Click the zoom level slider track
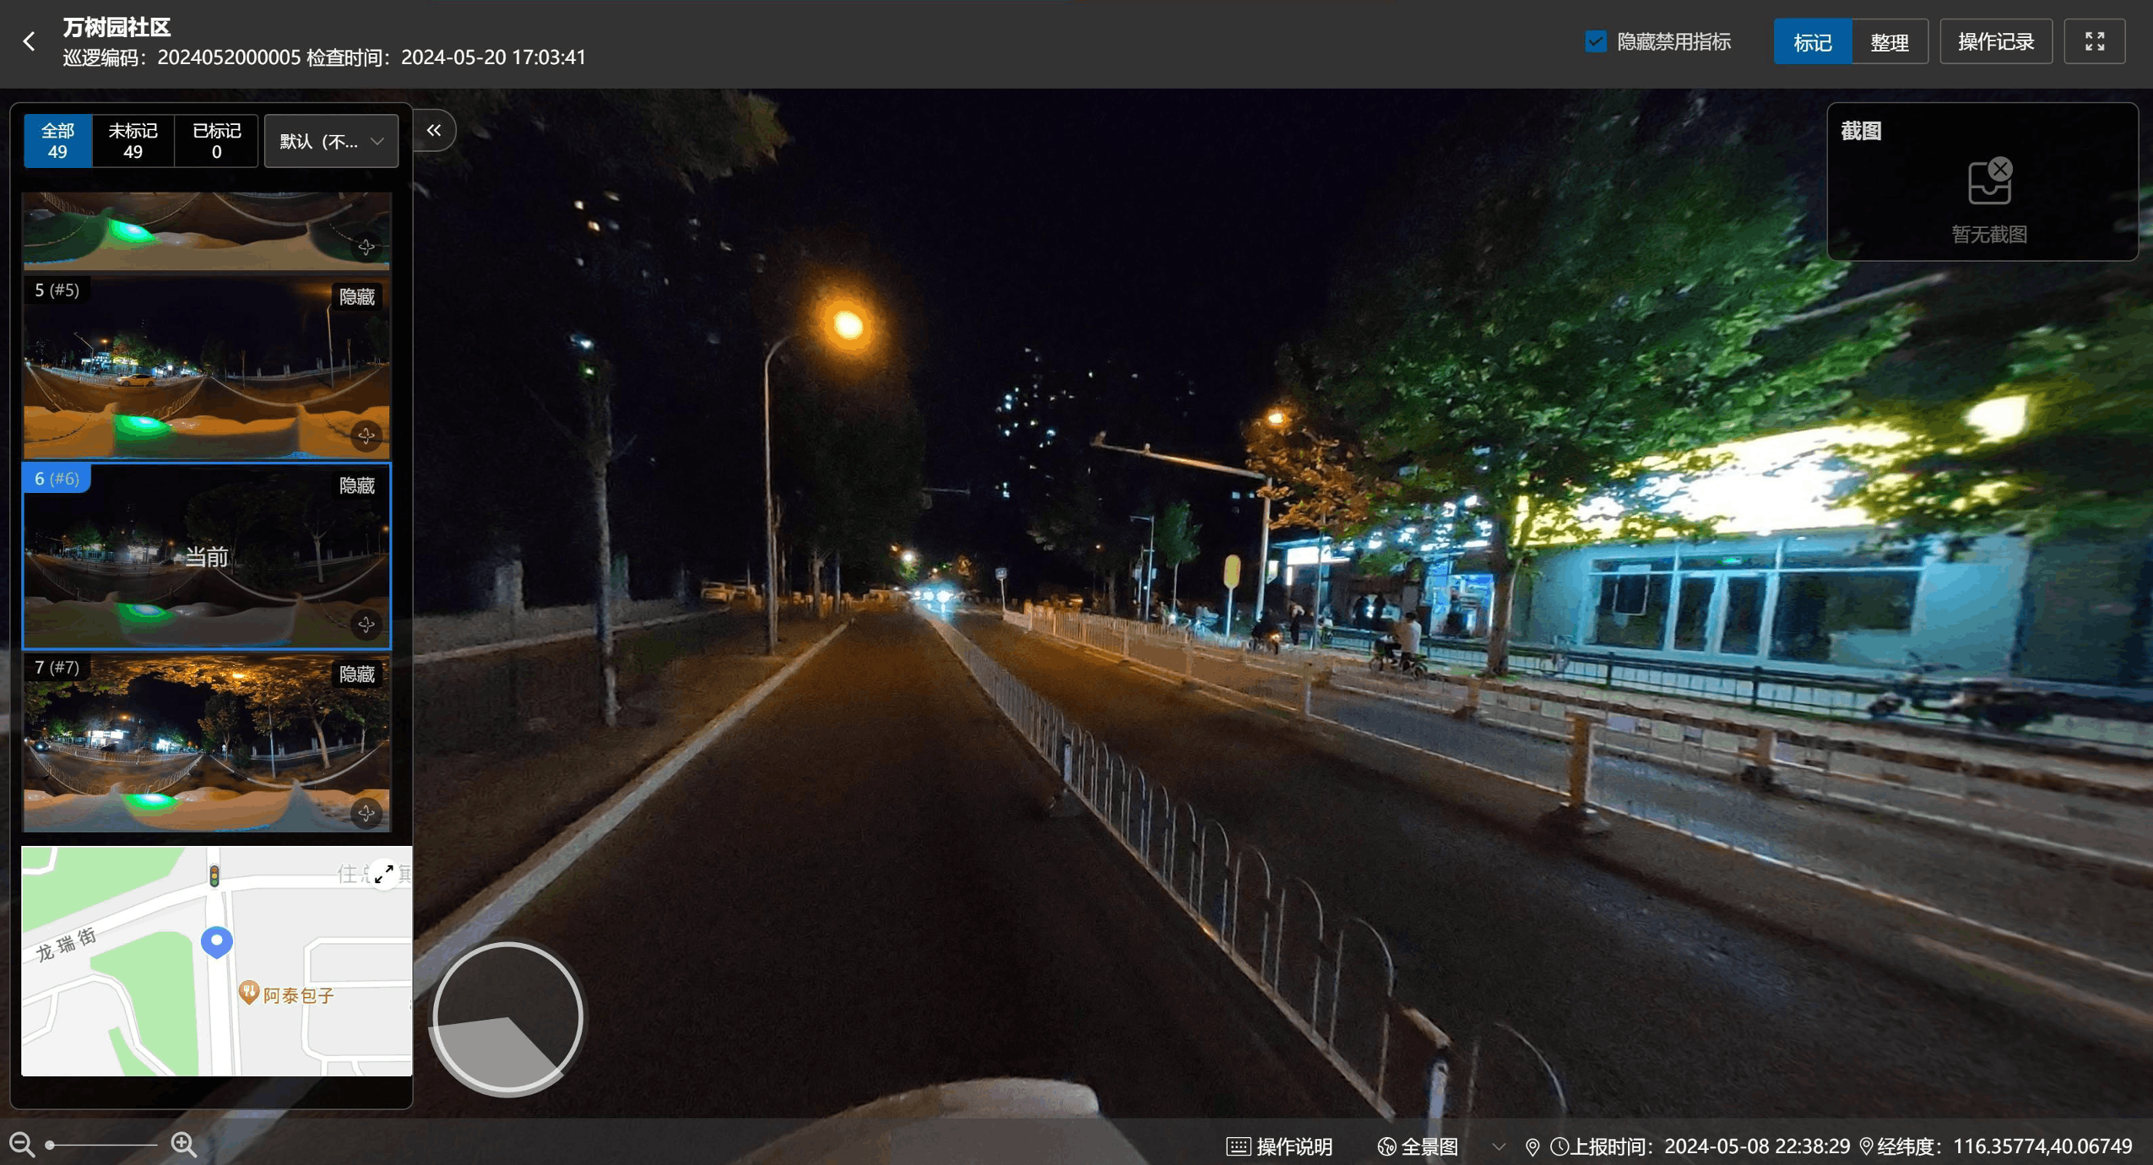Screen dimensions: 2153x1165 [x=103, y=1145]
